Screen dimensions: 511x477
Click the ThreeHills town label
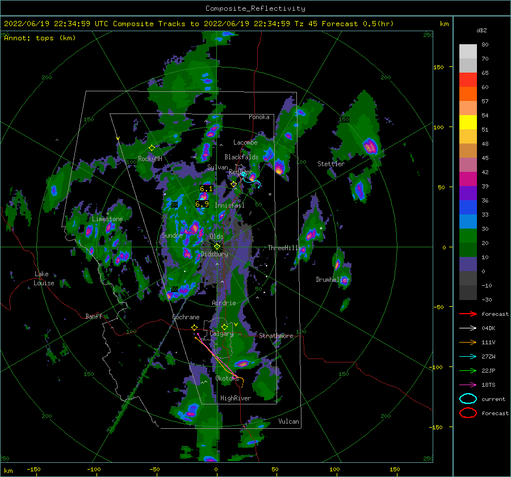(x=285, y=248)
